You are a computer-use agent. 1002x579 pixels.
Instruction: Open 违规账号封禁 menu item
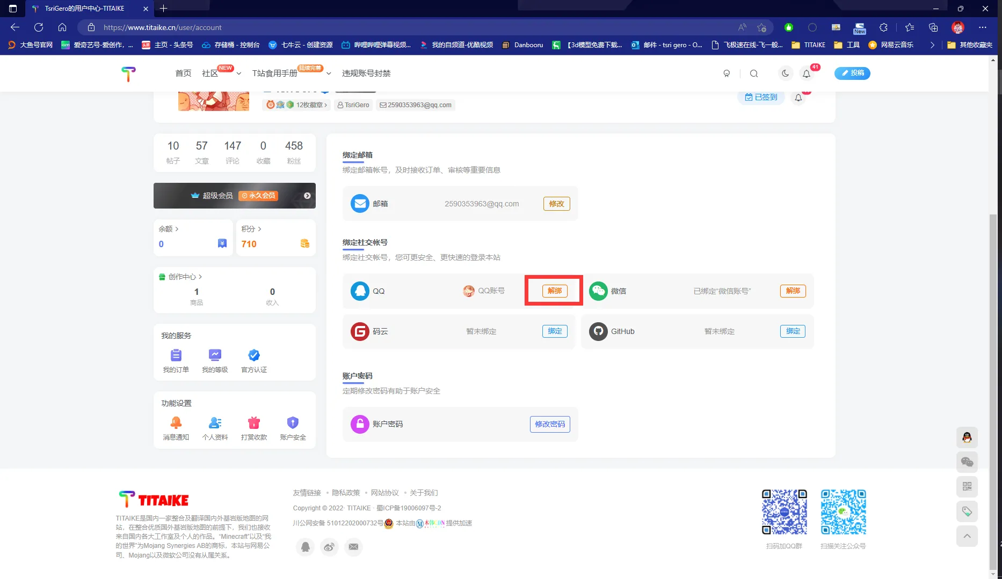tap(366, 73)
